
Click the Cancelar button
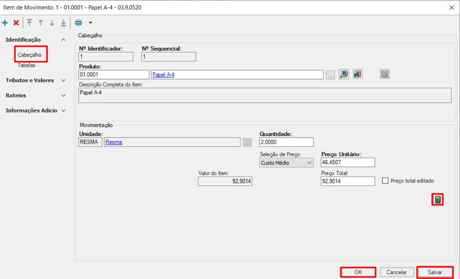(396, 272)
